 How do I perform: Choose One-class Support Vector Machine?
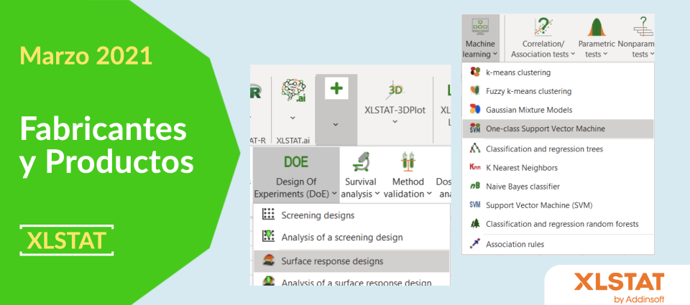(x=558, y=128)
